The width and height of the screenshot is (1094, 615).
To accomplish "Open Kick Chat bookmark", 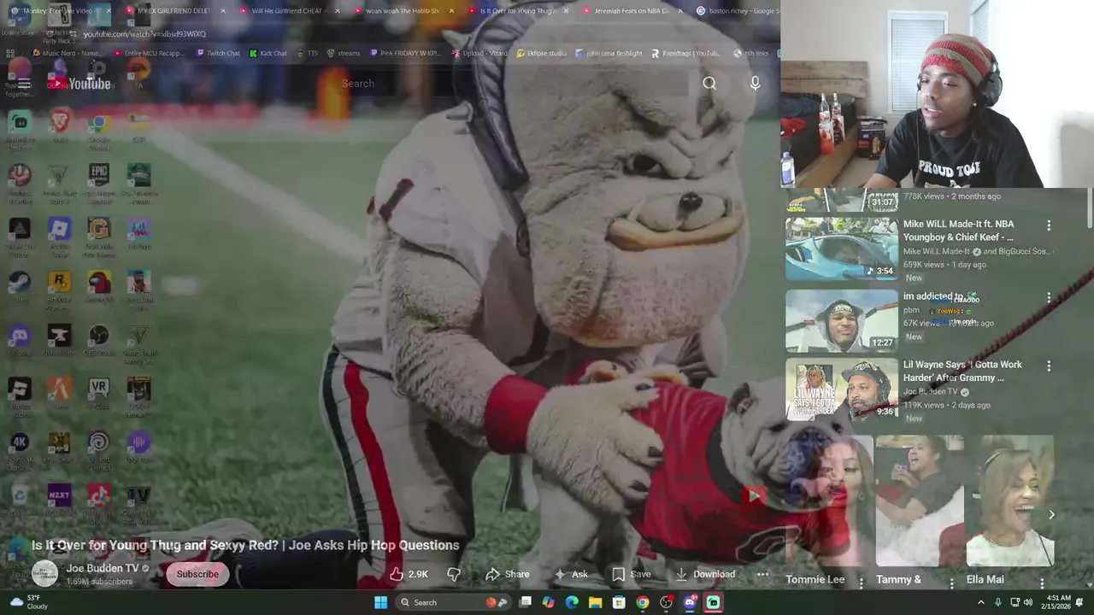I will [x=268, y=53].
